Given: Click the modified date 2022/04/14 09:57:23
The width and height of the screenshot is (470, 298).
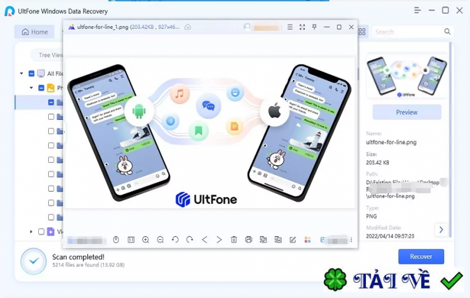Looking at the screenshot, I should tap(390, 236).
